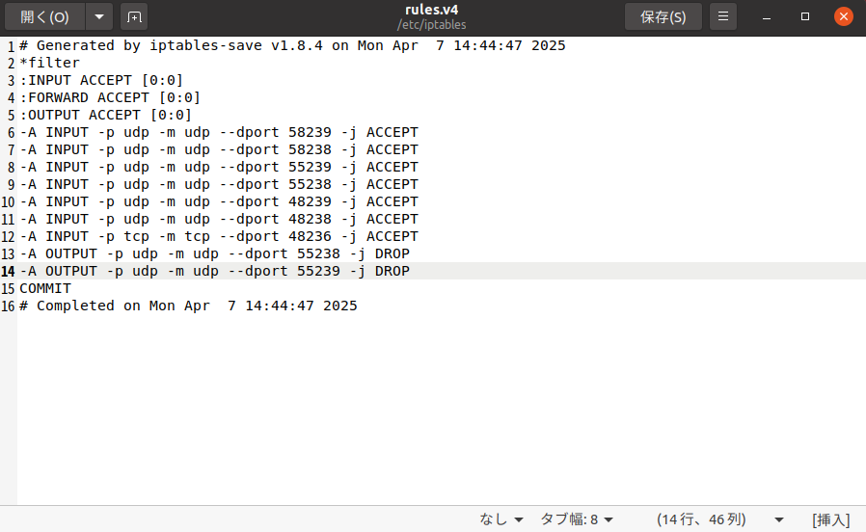Click the INPUT rule with dport 48238
This screenshot has width=866, height=532.
(x=219, y=219)
